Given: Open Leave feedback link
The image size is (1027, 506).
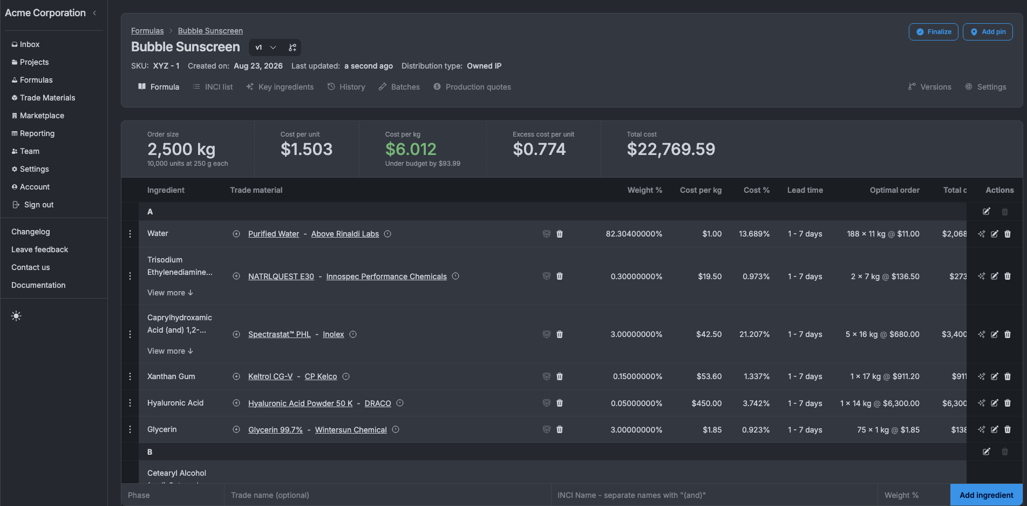Looking at the screenshot, I should [x=40, y=249].
